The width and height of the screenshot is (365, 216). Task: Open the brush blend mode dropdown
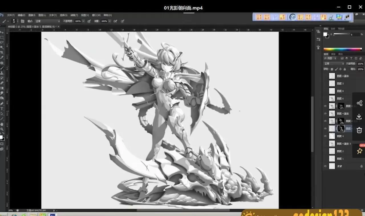pos(47,21)
